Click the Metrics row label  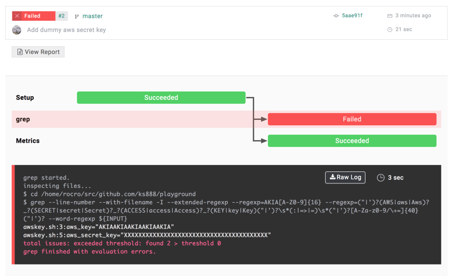(28, 141)
